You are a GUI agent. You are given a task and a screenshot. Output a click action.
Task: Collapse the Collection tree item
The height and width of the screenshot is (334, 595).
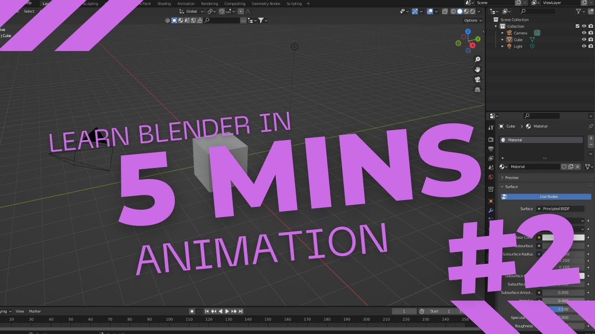tap(496, 26)
